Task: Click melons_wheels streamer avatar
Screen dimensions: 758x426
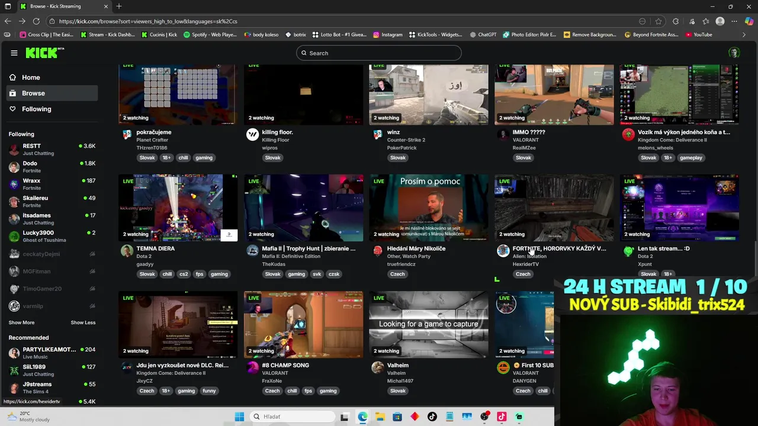Action: pos(628,135)
